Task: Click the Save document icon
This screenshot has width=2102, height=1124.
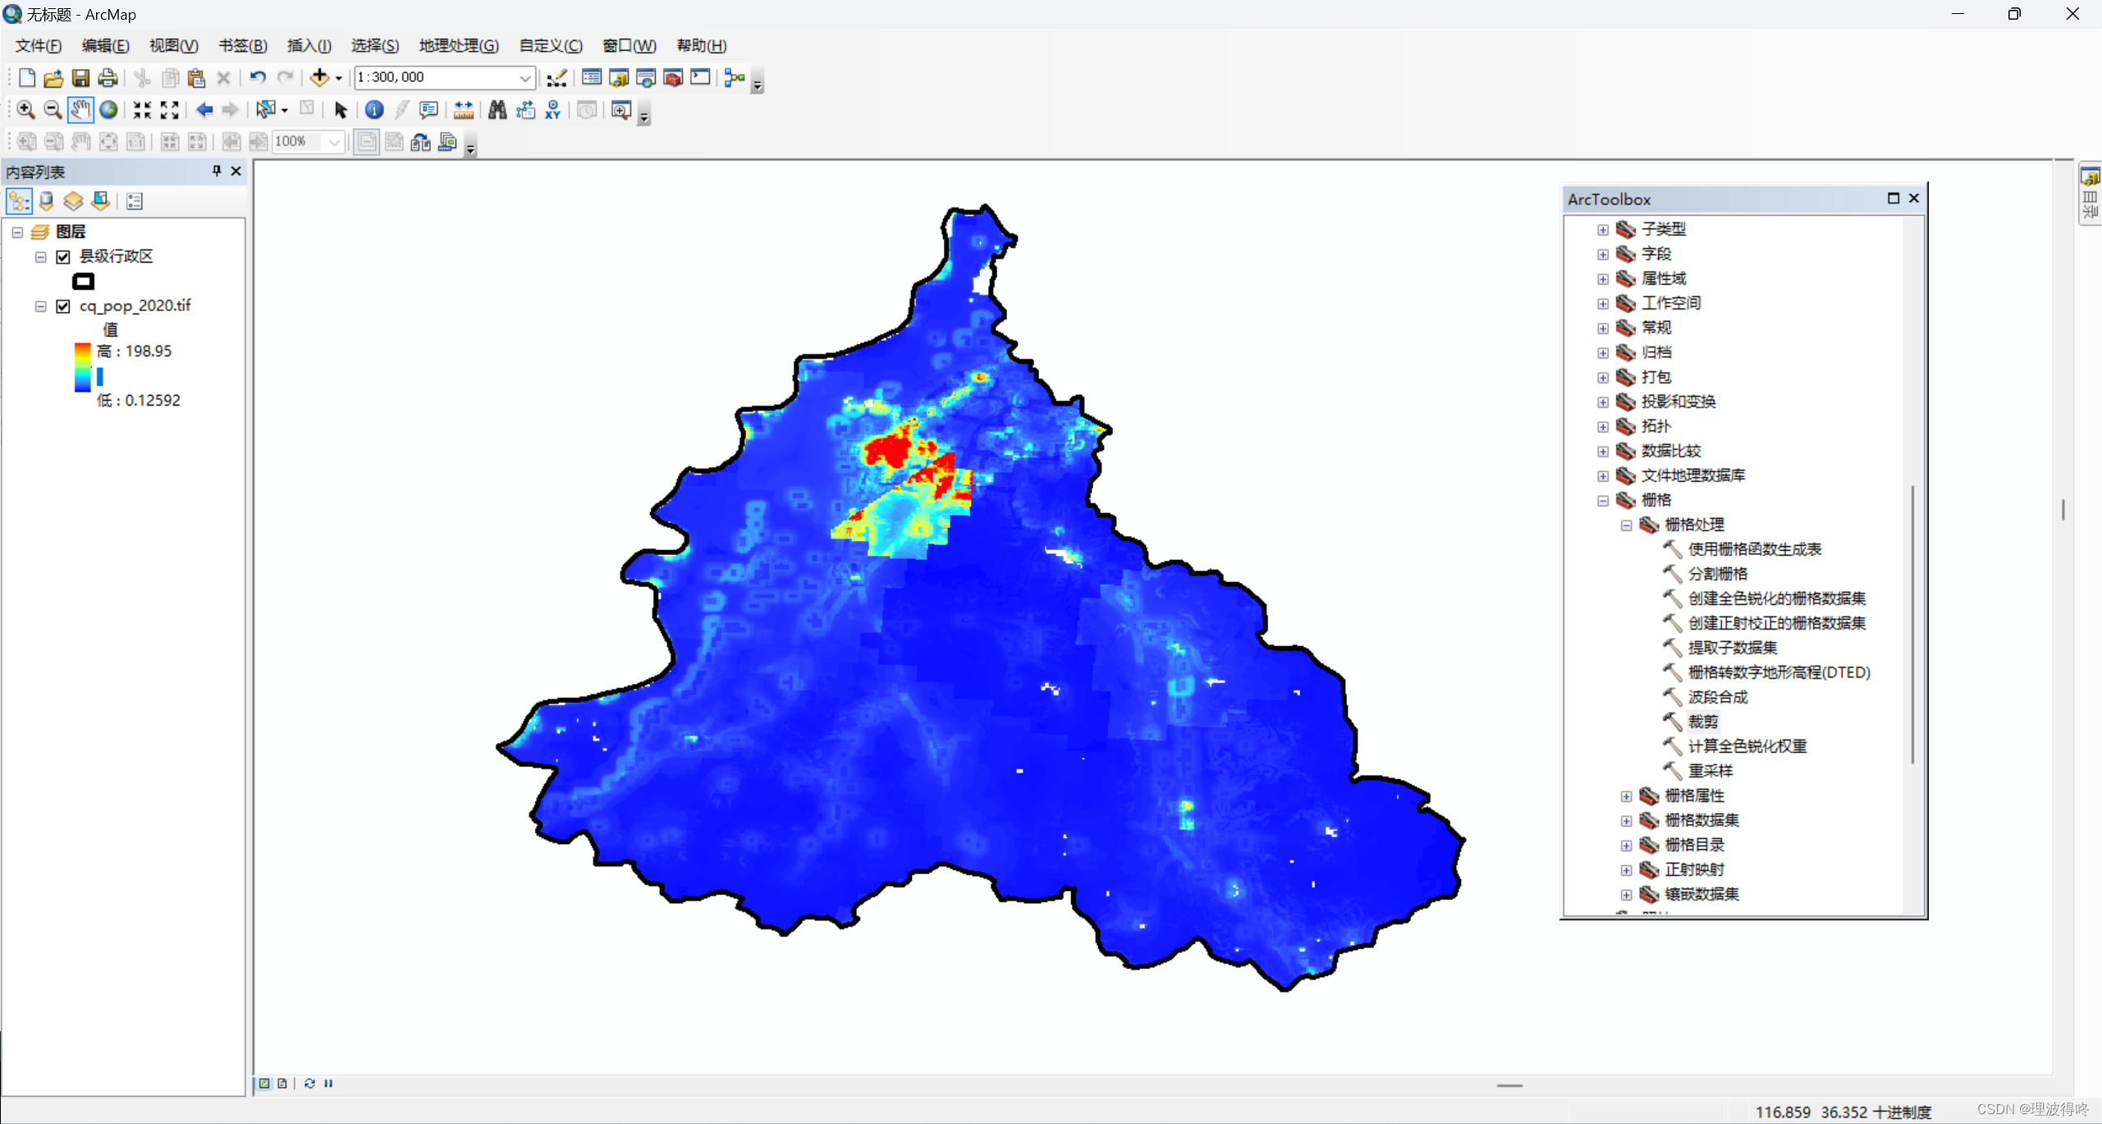Action: 80,78
